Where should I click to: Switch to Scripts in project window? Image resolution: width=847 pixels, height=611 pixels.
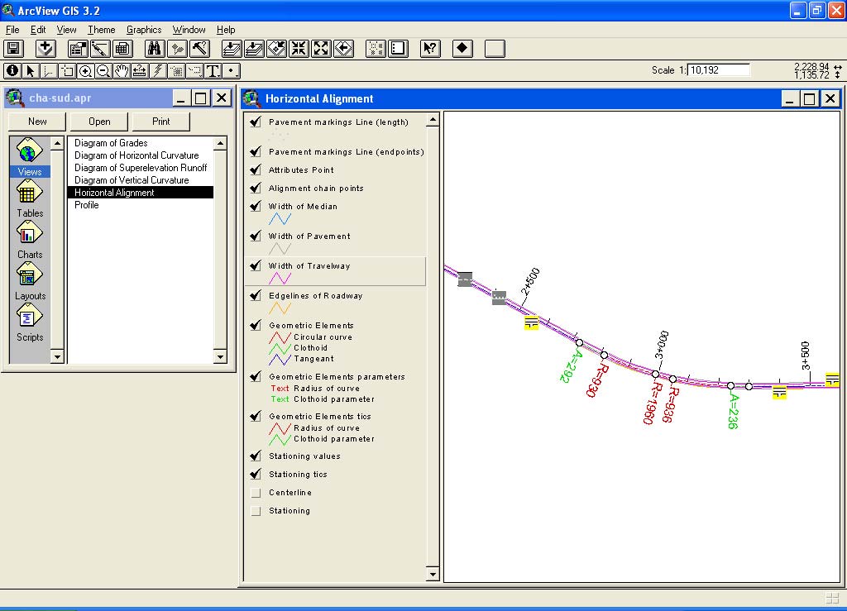30,322
